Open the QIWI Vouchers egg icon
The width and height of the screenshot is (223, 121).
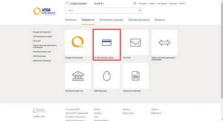point(107,76)
